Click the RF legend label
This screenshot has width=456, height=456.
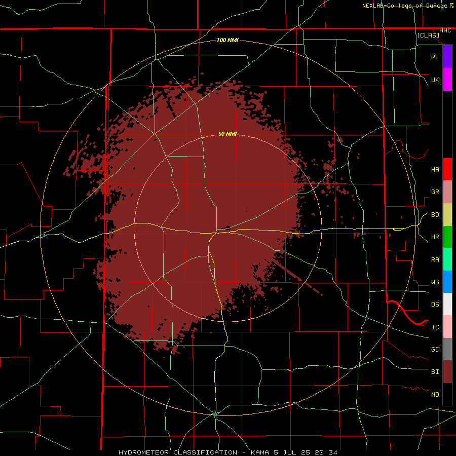[435, 57]
